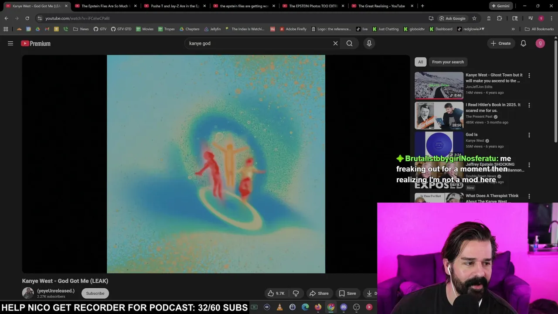This screenshot has width=558, height=314.
Task: Open the 4K downloader taskbar icon
Action: click(x=267, y=307)
